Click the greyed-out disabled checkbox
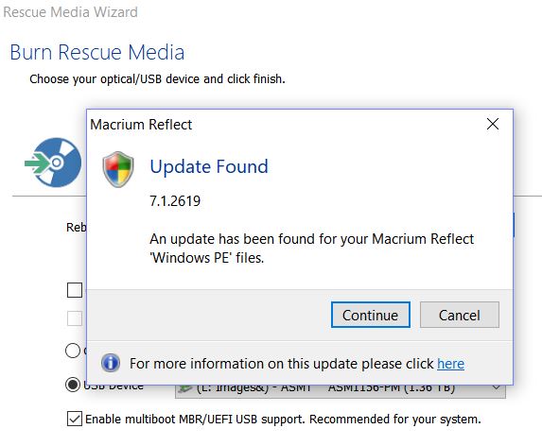 tap(75, 318)
